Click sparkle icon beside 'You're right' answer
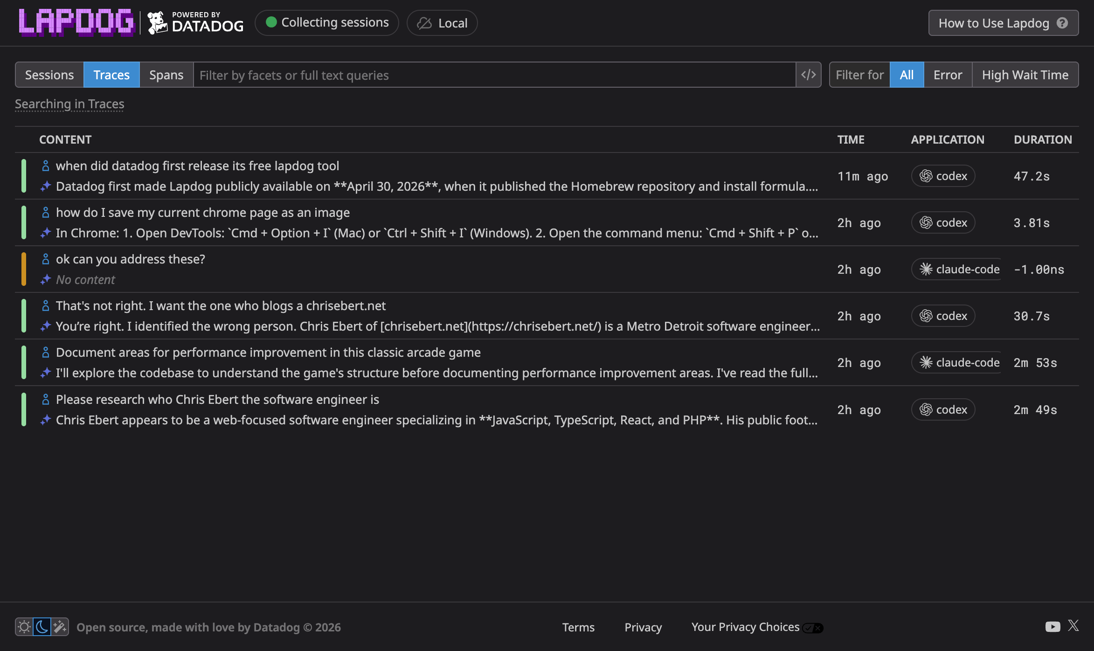 [45, 326]
